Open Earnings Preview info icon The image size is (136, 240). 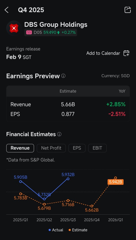[x=63, y=76]
